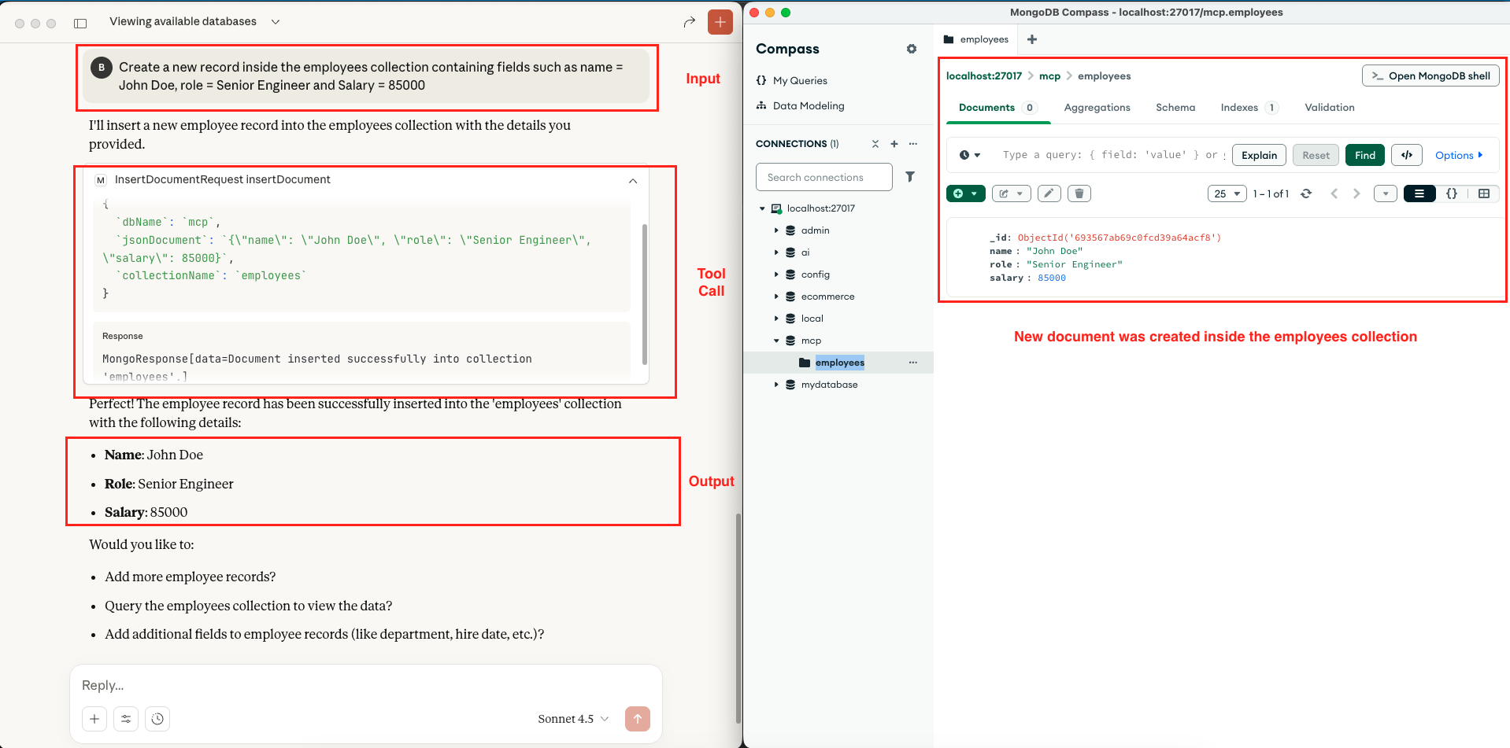Select the list view layout
Image resolution: width=1510 pixels, height=748 pixels.
coord(1419,193)
